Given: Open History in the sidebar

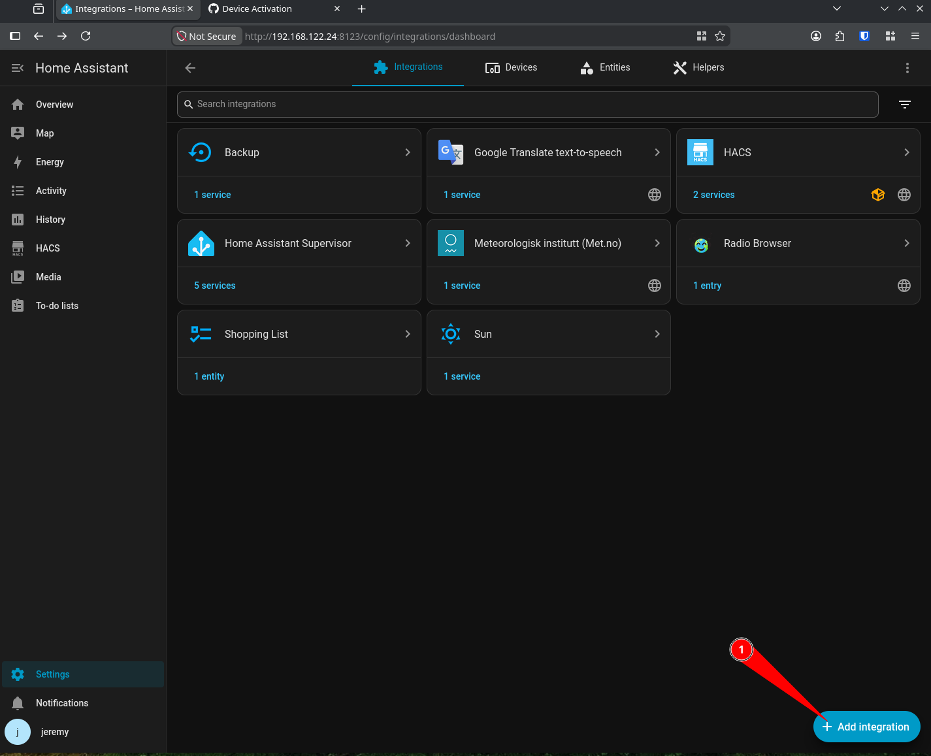Looking at the screenshot, I should coord(83,220).
